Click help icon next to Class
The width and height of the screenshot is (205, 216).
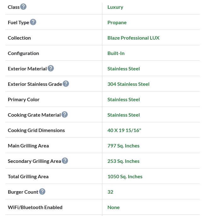[23, 7]
